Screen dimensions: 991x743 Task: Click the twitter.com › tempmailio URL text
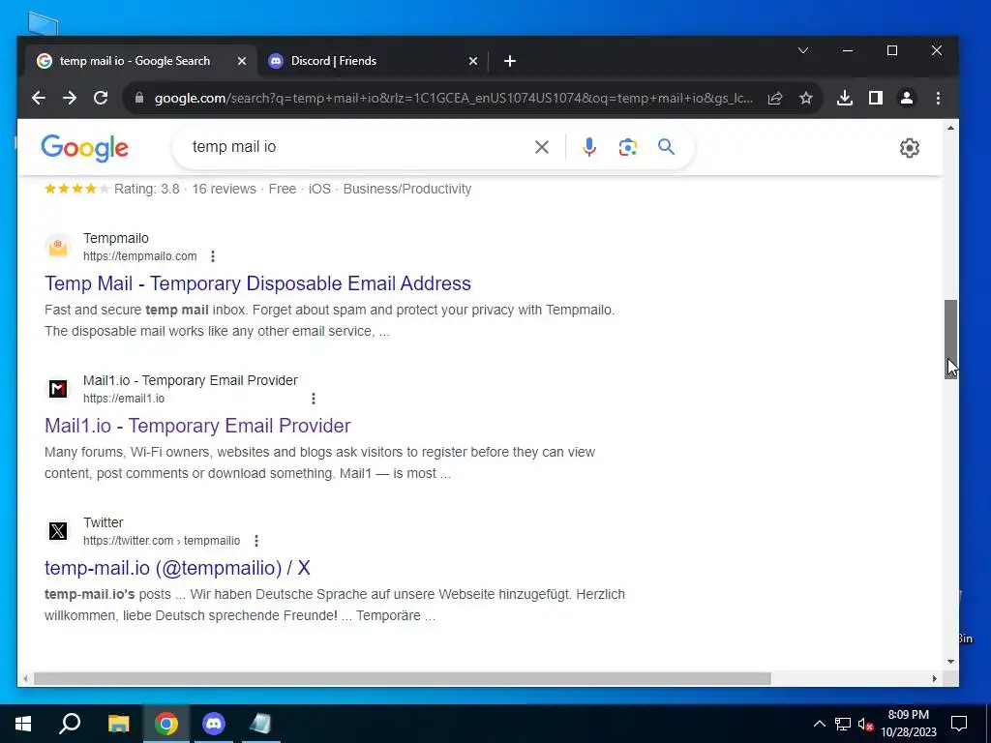(x=162, y=541)
